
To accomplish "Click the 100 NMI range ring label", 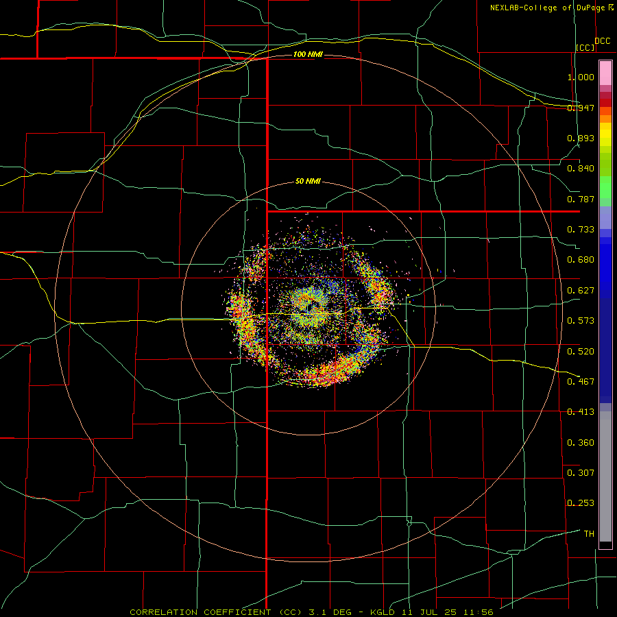I will pos(308,54).
